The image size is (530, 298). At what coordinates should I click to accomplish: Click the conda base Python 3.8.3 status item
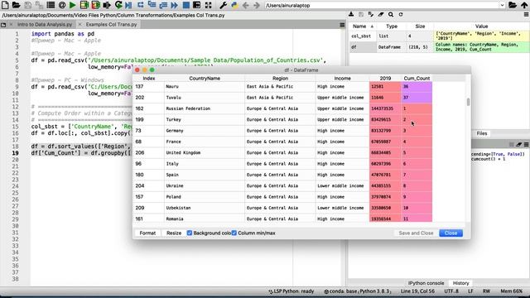tap(357, 291)
